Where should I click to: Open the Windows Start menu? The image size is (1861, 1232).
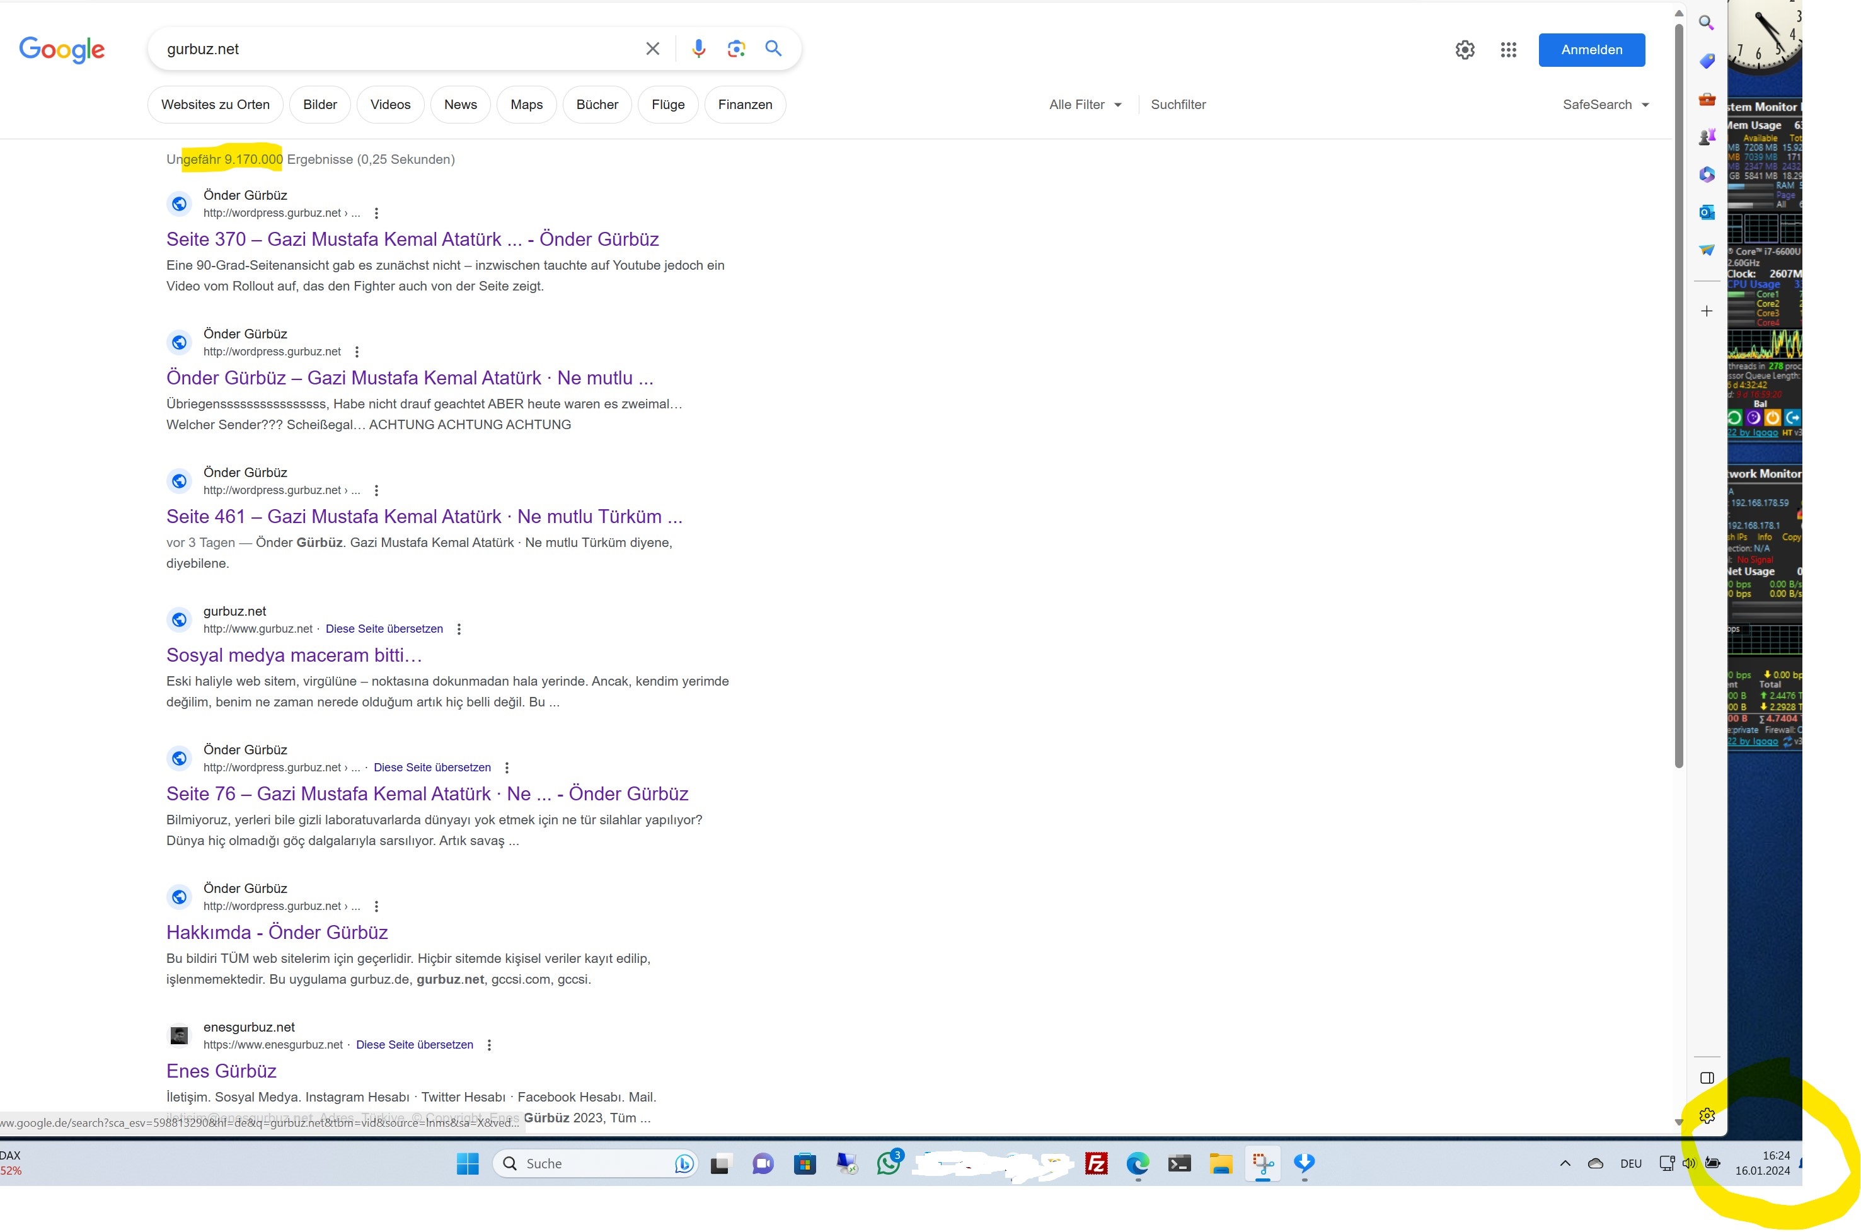click(x=468, y=1164)
